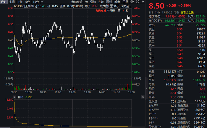
Task: Click the large 8.50 last price
Action: point(156,6)
